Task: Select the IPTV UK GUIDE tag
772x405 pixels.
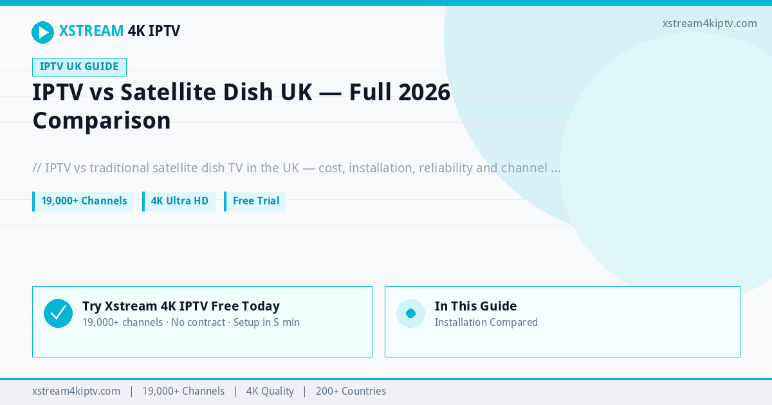Action: pos(79,67)
